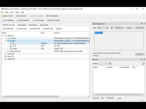This screenshot has height=109, width=146.
Task: Click Create Index in the structure toolbar
Action: [21, 28]
